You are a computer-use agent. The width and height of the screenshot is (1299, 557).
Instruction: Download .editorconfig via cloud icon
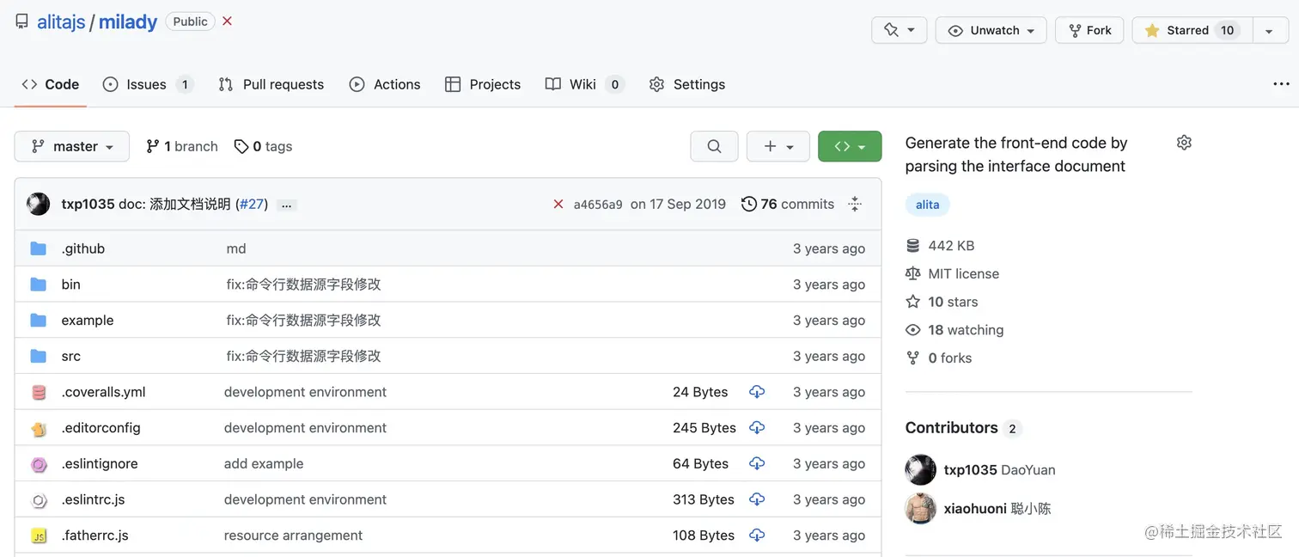(757, 427)
